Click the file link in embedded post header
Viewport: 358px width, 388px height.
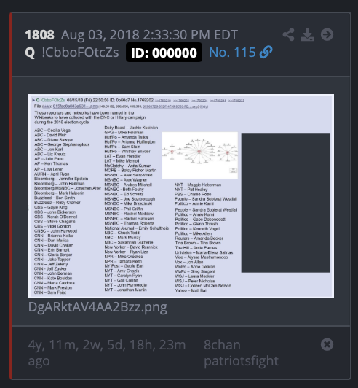(75, 106)
